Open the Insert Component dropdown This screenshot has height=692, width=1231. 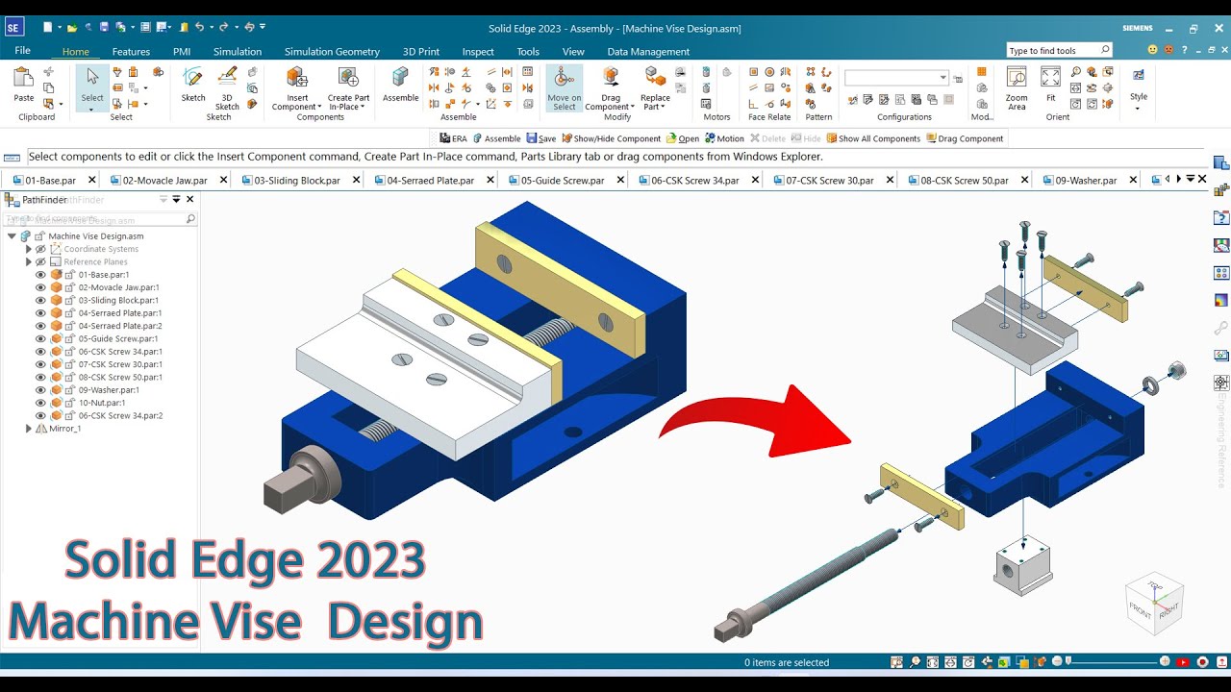(x=318, y=107)
